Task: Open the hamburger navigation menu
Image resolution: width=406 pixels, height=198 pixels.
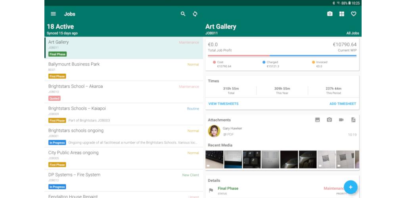Action: pyautogui.click(x=54, y=14)
